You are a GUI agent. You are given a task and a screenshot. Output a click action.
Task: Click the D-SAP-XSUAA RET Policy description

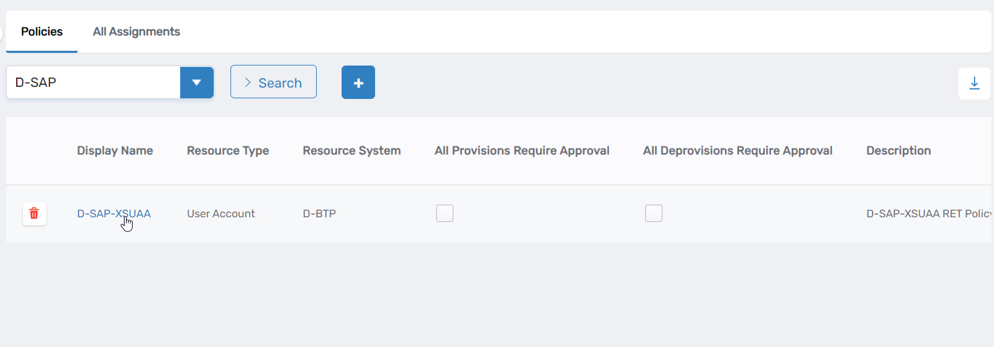coord(928,214)
